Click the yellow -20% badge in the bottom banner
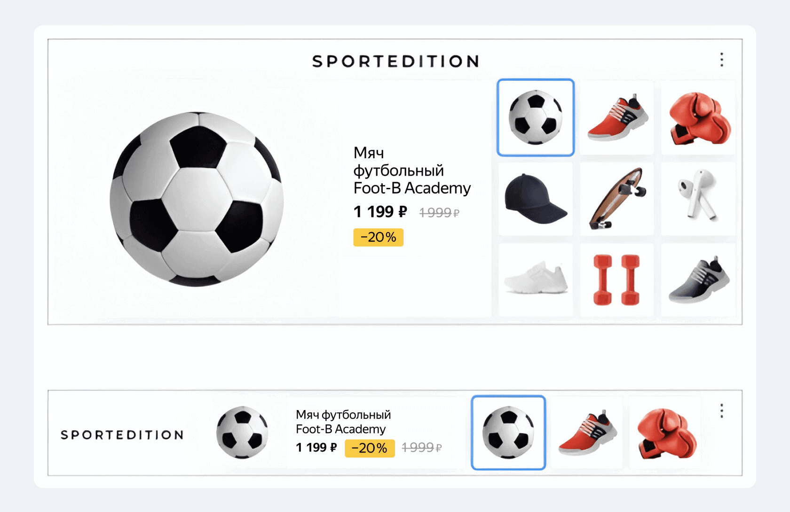This screenshot has height=512, width=790. coord(370,448)
